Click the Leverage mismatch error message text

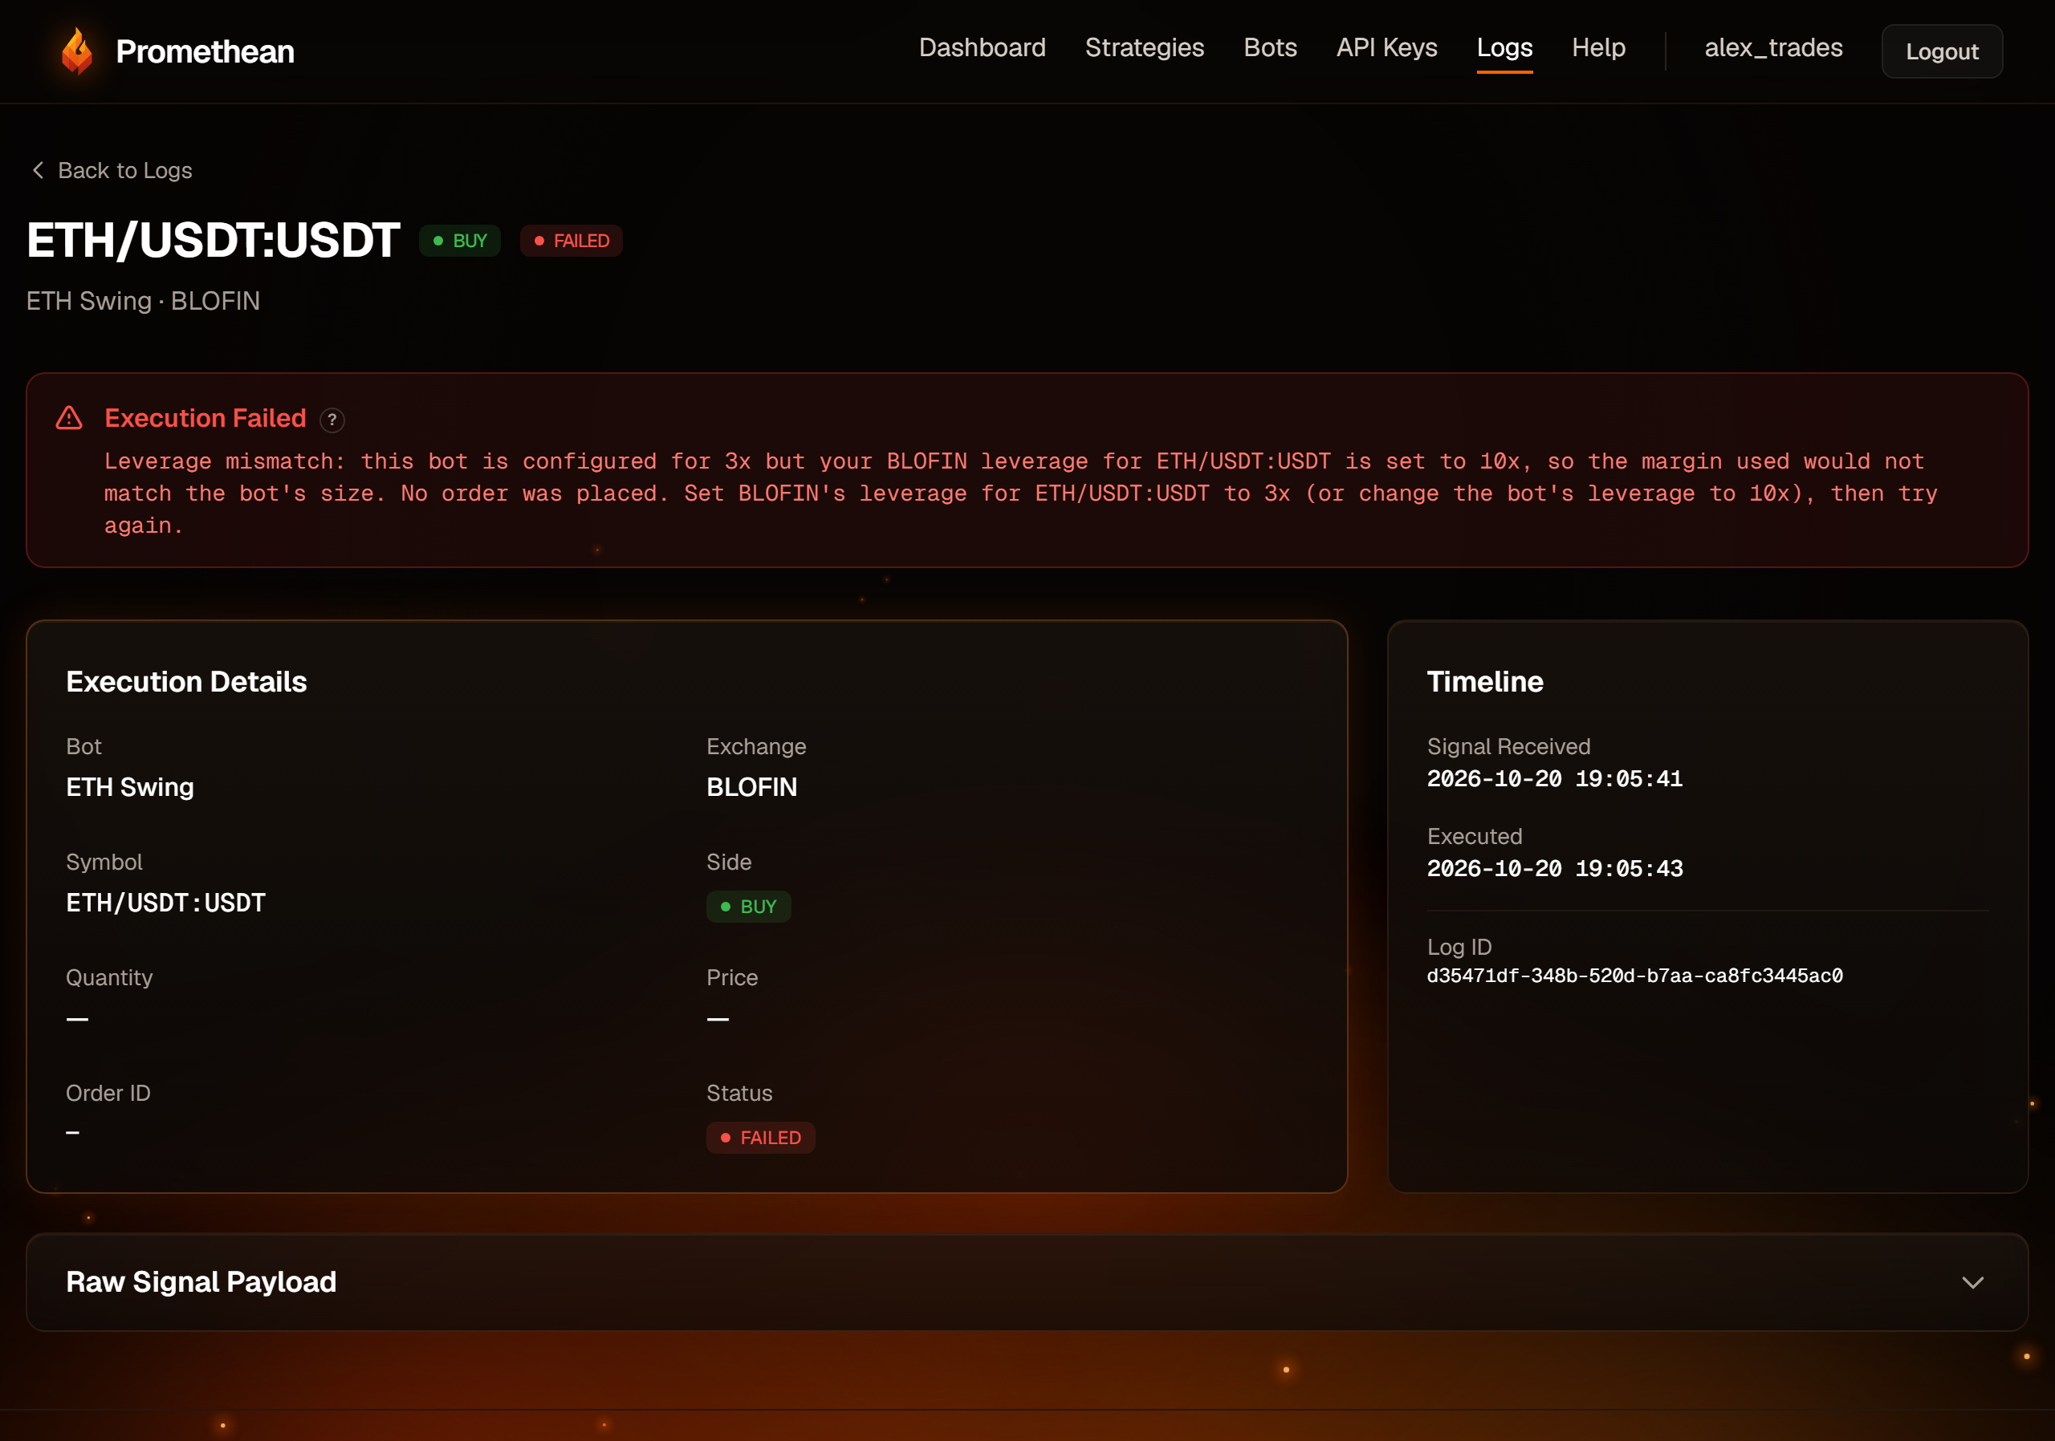1020,493
